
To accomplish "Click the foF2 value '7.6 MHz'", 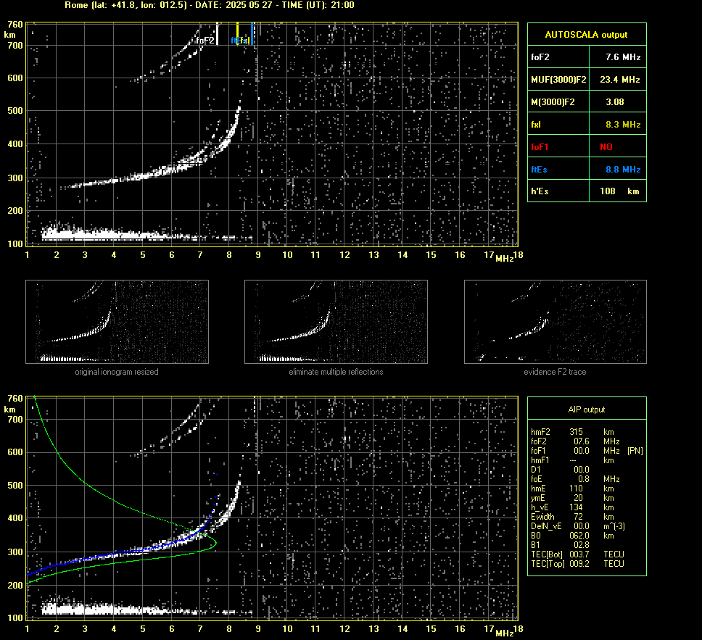I will coord(623,57).
